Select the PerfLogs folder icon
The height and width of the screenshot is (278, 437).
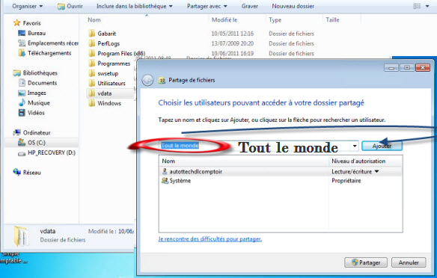tap(92, 43)
